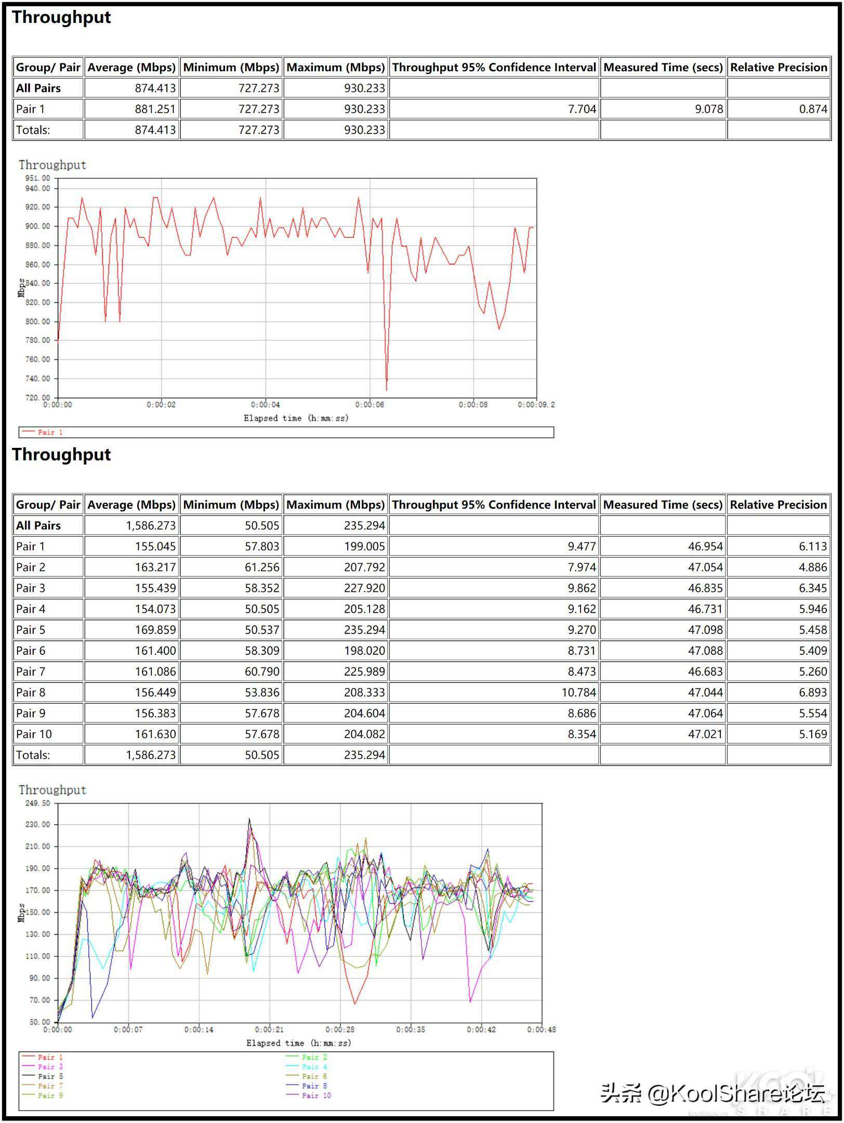
Task: Click the 0.874 relative precision cell
Action: tap(813, 109)
